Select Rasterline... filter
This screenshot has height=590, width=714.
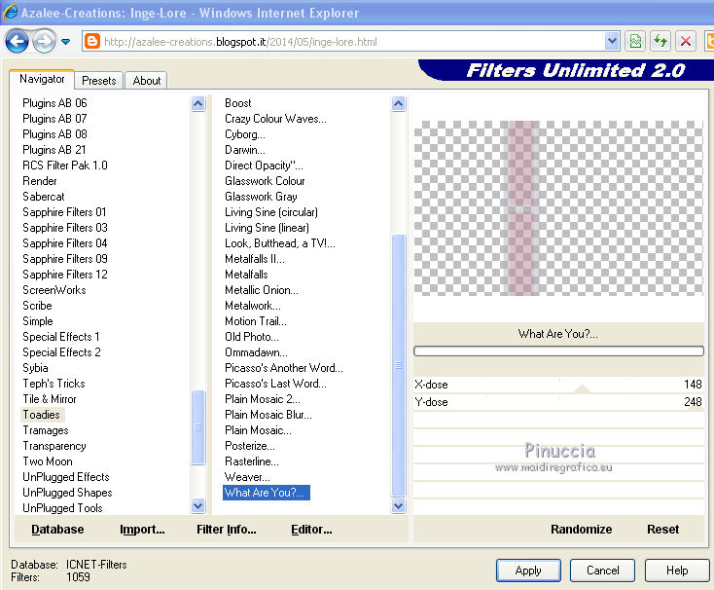(252, 461)
